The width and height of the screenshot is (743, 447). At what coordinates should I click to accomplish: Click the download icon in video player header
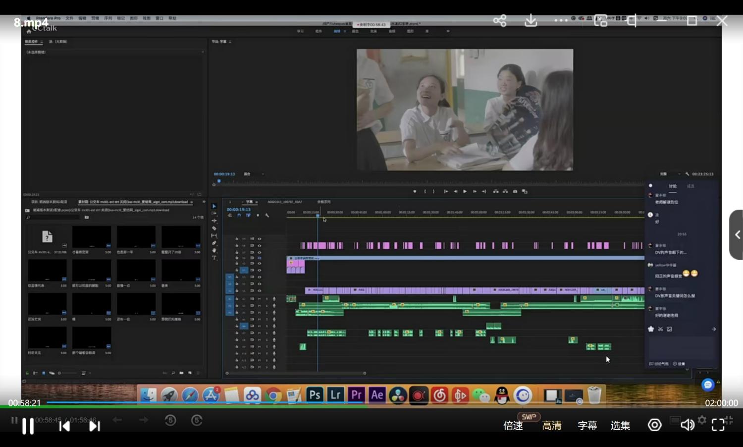531,21
